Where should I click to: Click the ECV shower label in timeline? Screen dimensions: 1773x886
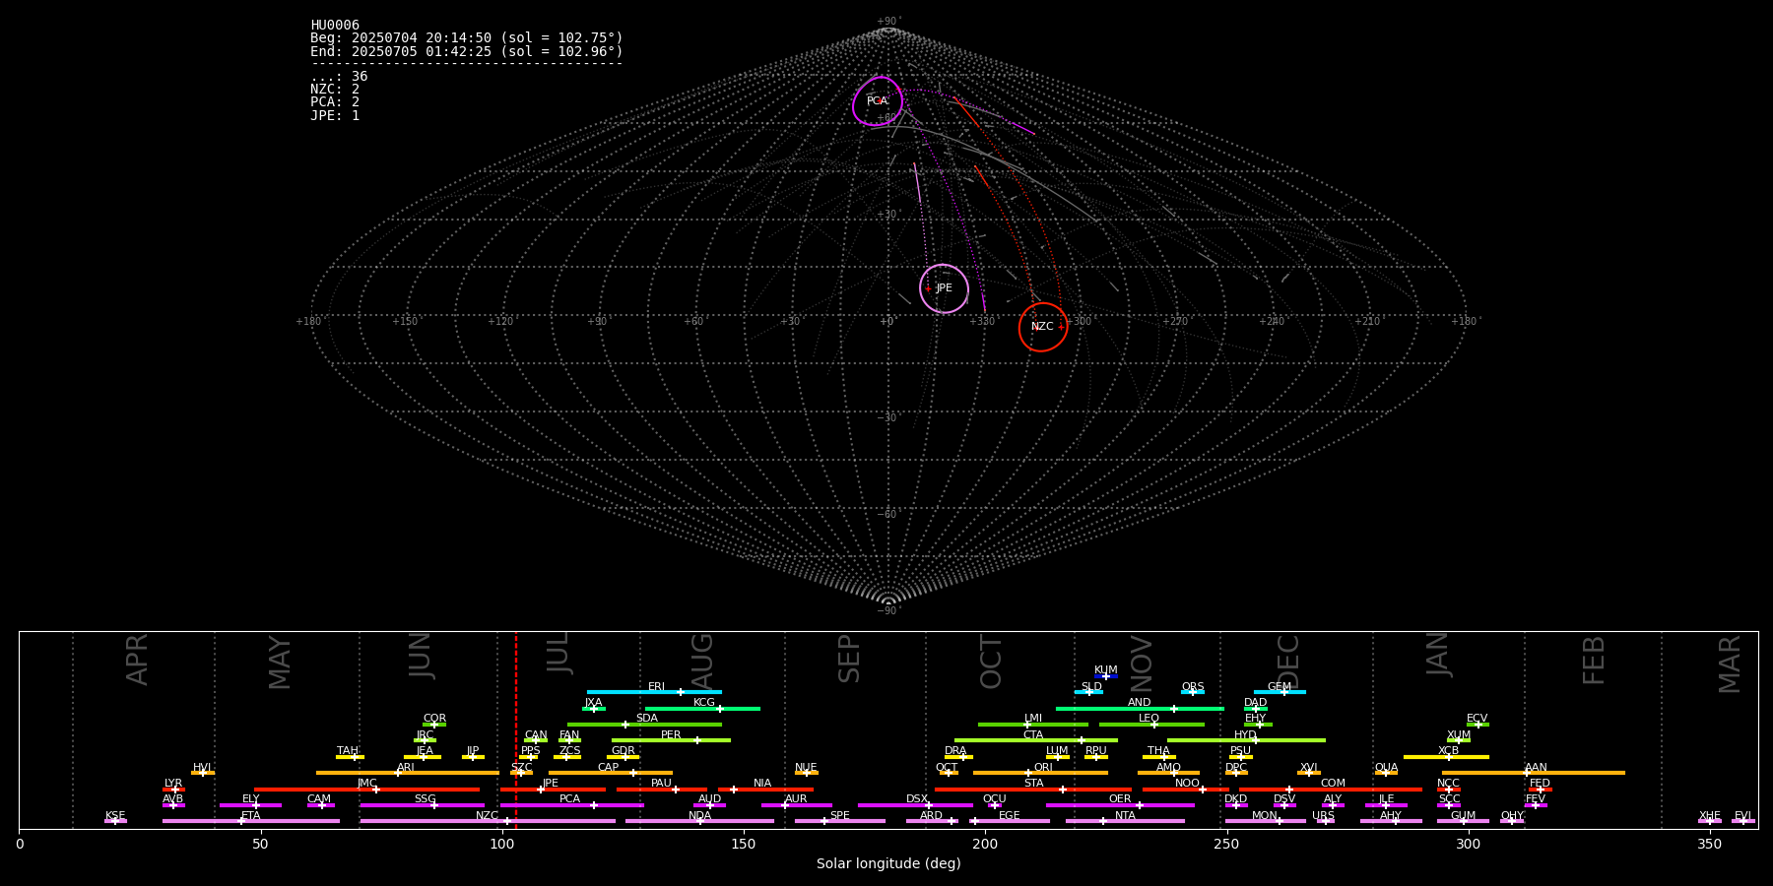pos(1477,719)
